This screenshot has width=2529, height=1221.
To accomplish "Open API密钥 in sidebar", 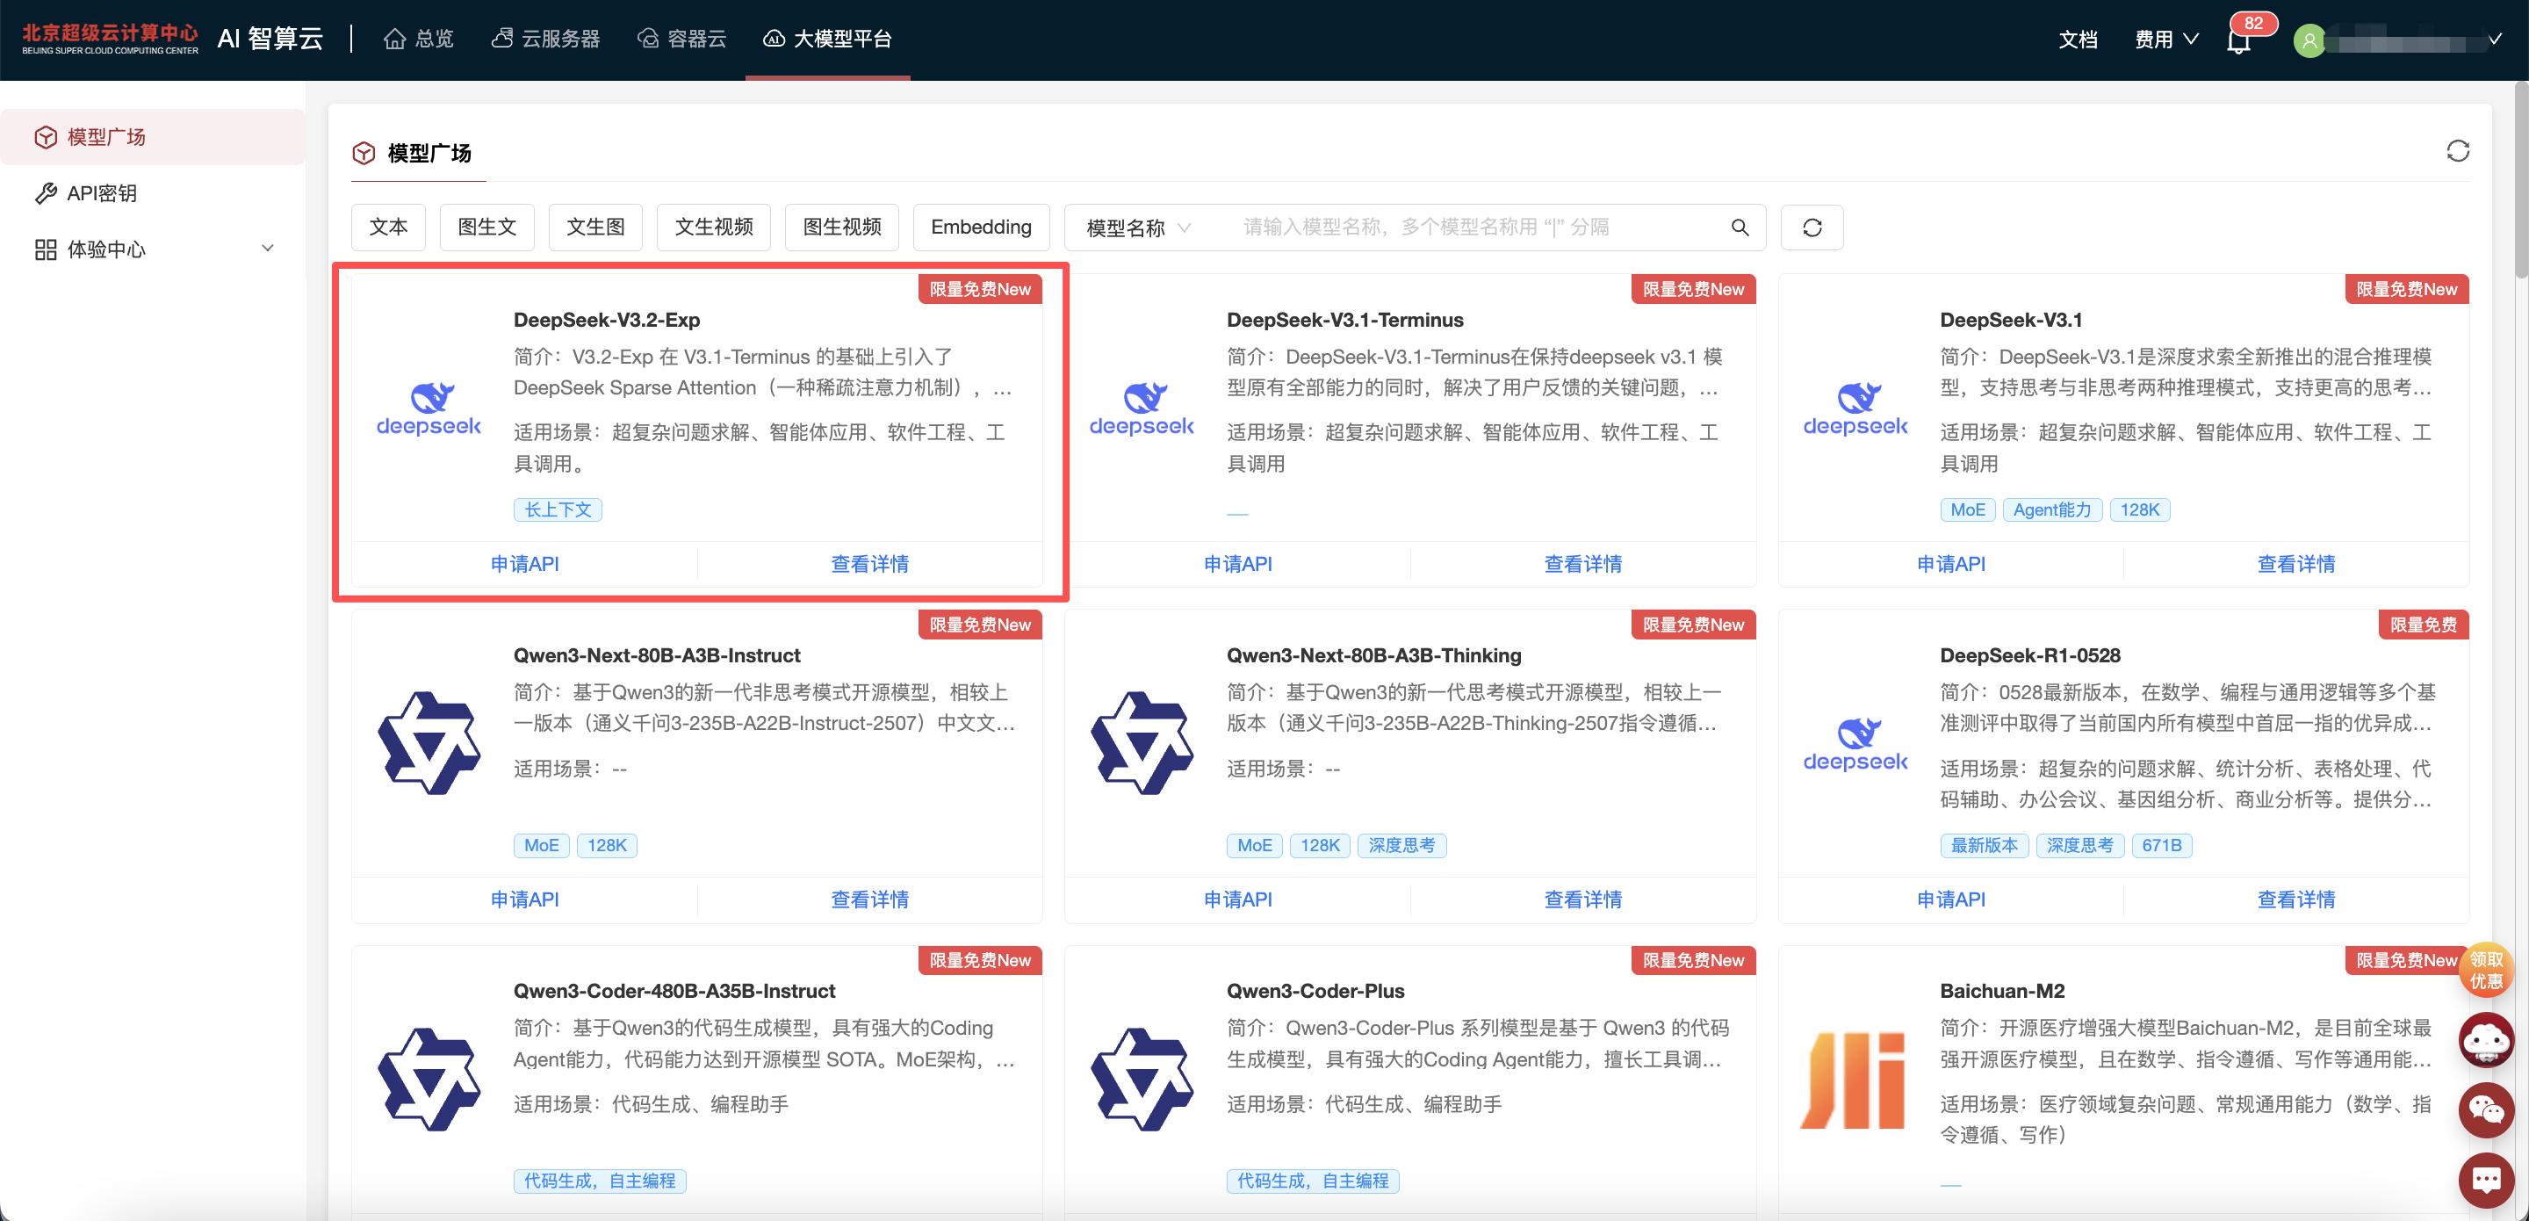I will 101,192.
